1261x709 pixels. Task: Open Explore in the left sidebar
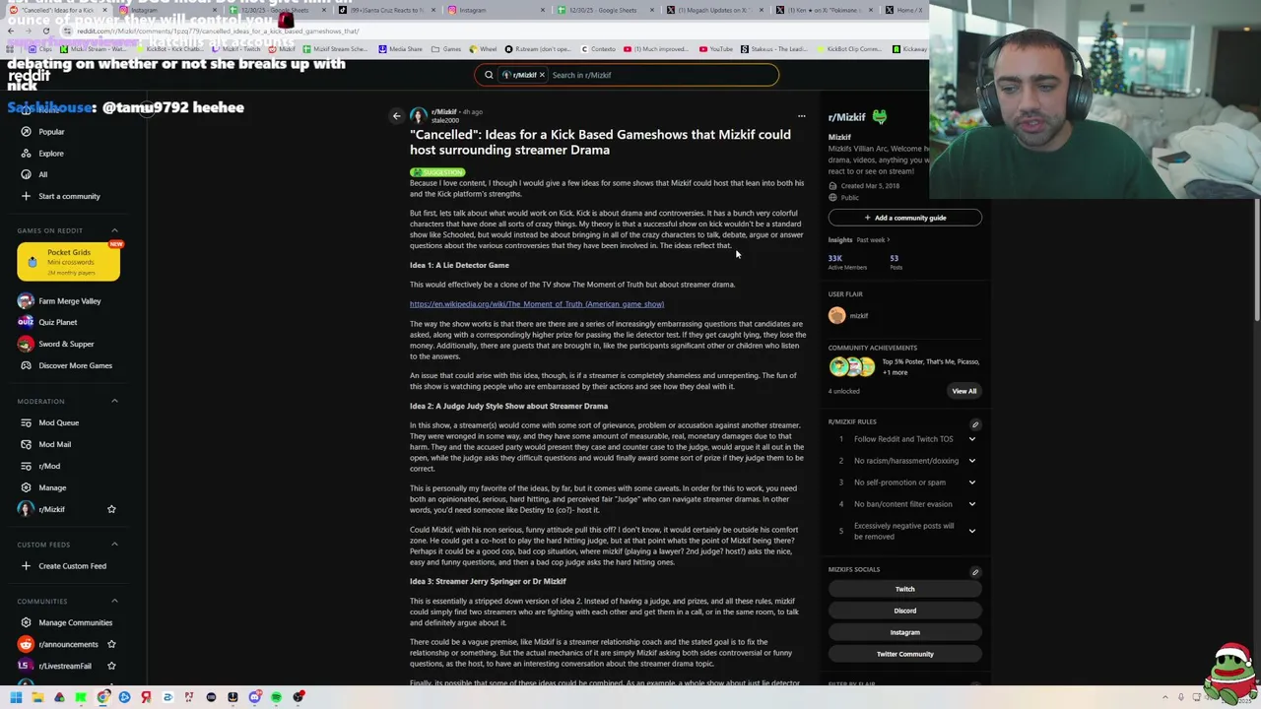click(x=51, y=153)
